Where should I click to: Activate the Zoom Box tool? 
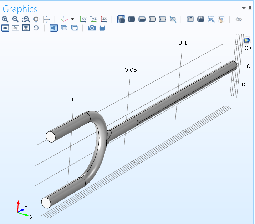coord(26,19)
